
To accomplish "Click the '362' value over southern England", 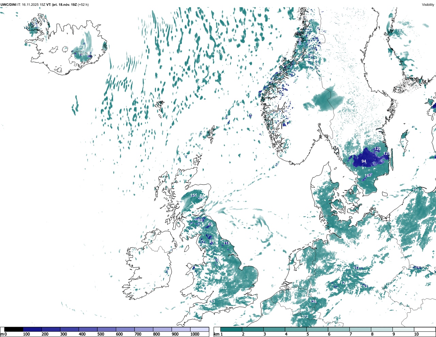I will click(223, 288).
